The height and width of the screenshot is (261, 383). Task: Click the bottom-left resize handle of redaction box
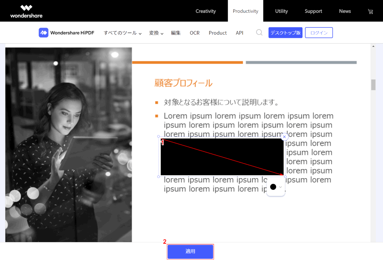click(159, 177)
